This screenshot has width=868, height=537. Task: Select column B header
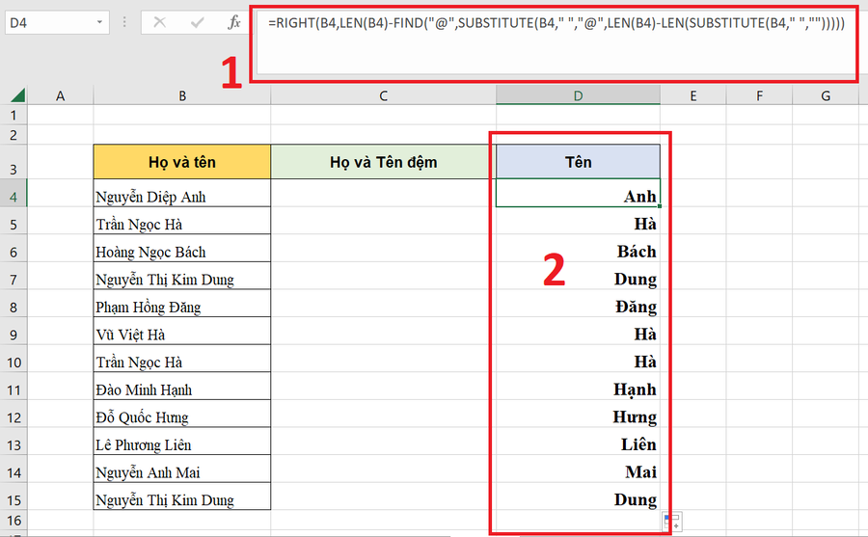click(182, 95)
